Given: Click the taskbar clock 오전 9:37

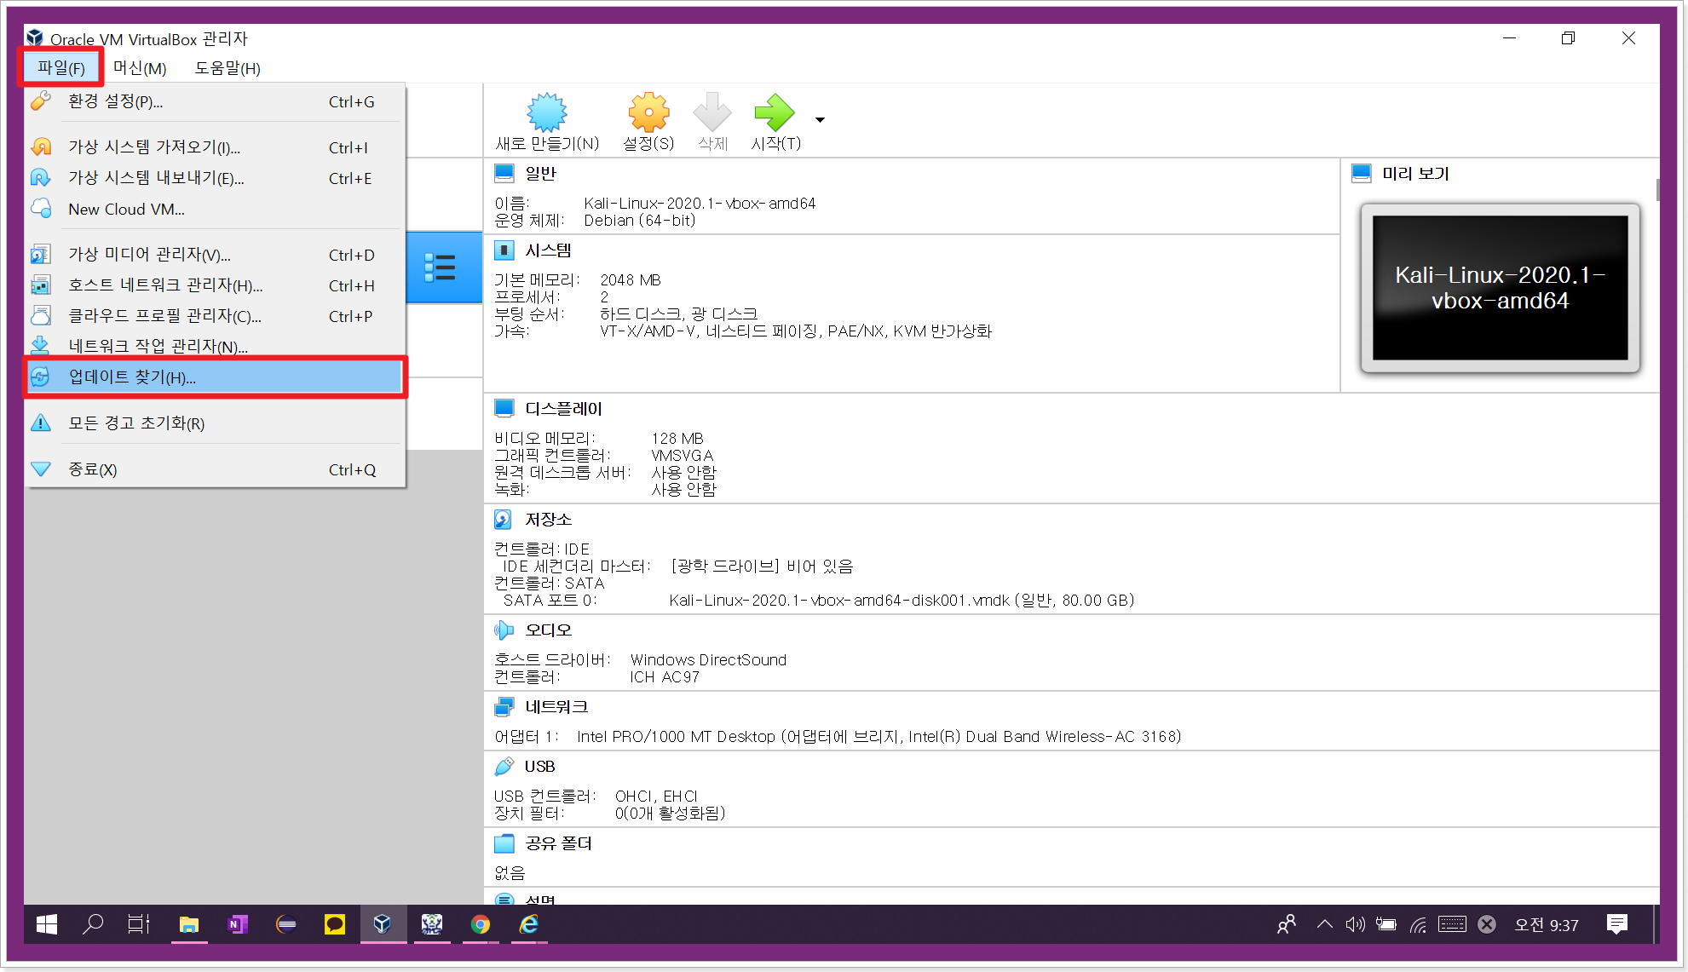Looking at the screenshot, I should pyautogui.click(x=1547, y=925).
